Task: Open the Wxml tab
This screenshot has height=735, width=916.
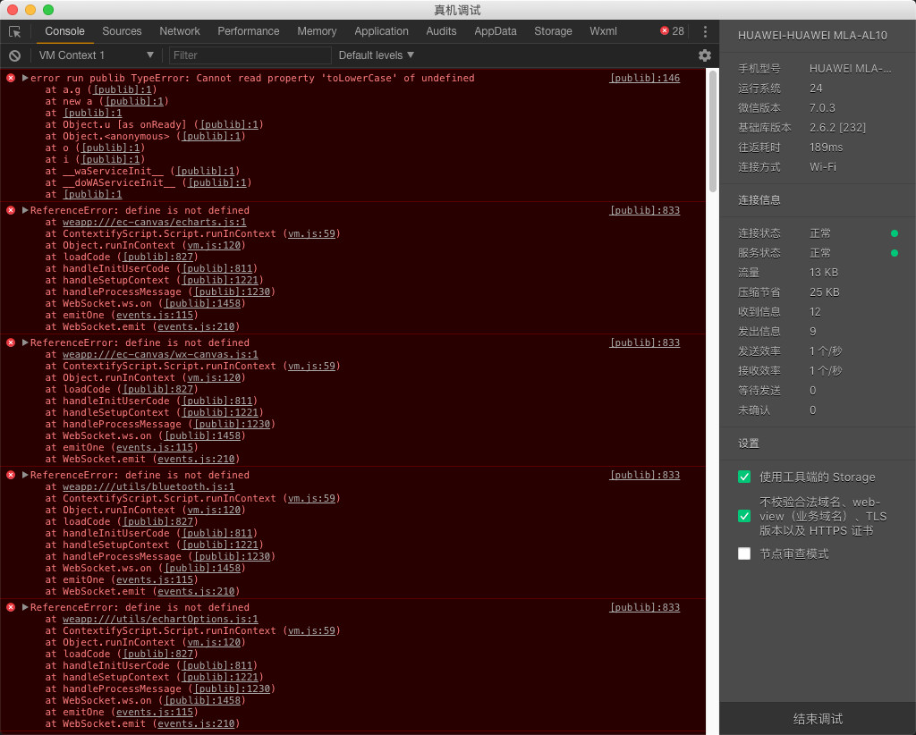Action: click(x=603, y=31)
